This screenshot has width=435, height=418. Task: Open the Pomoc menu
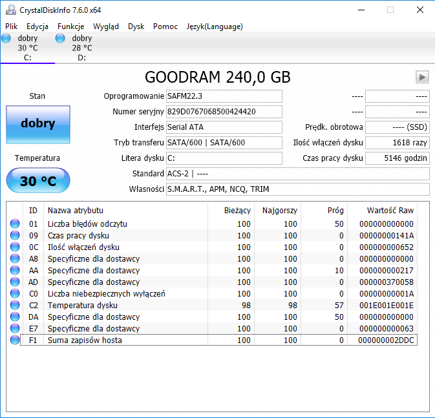point(165,26)
